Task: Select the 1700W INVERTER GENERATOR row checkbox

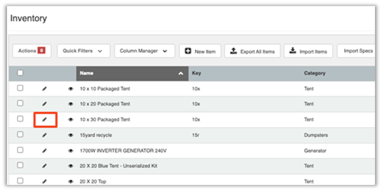Action: point(20,150)
